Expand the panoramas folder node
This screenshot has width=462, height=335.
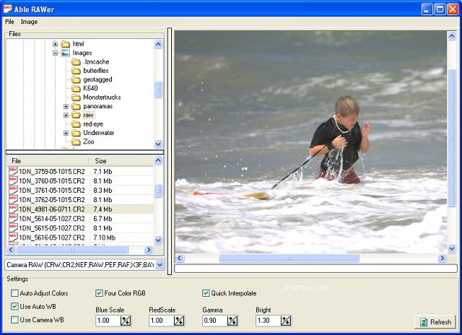pos(66,106)
